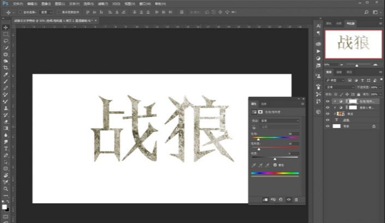385x223 pixels.
Task: Select the Crop tool
Action: coord(5,68)
